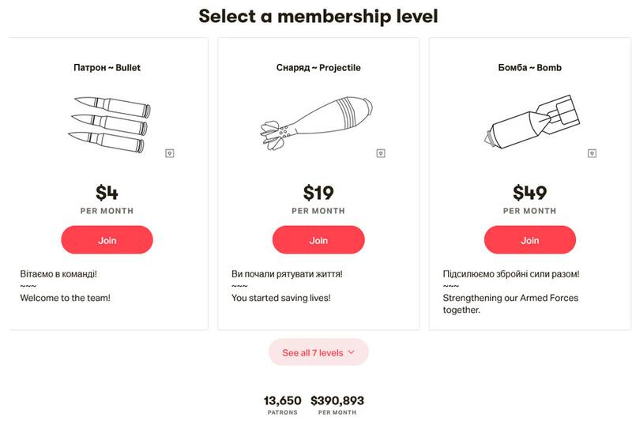Viewport: 632px width, 421px height.
Task: Select the Бомба ~ Bomb tier title
Action: pyautogui.click(x=530, y=68)
